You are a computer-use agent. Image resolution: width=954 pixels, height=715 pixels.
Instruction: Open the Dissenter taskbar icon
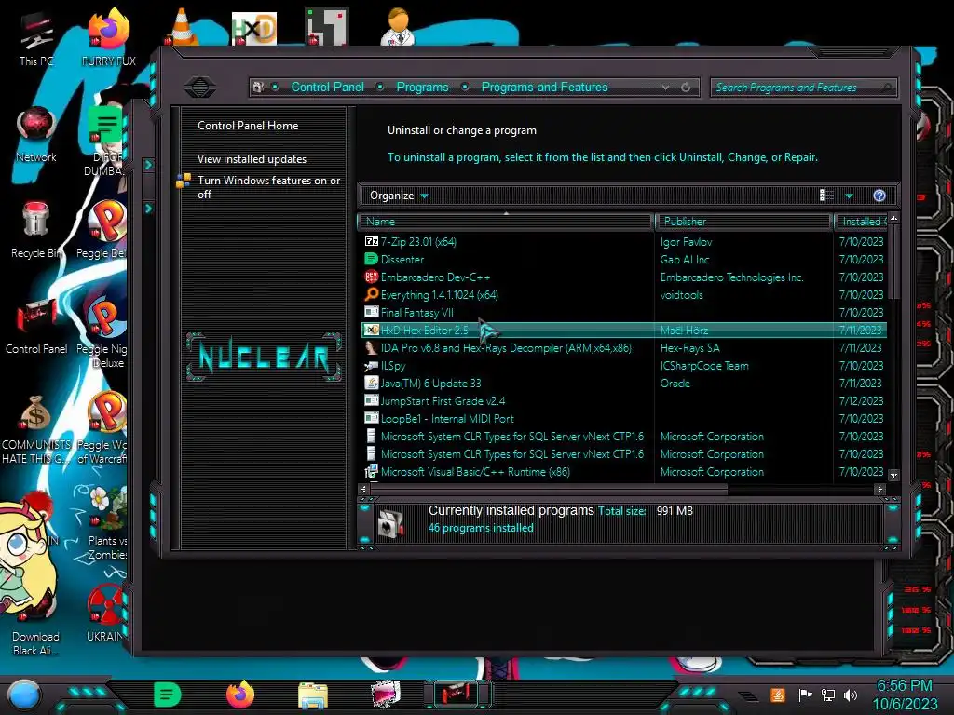tap(167, 695)
